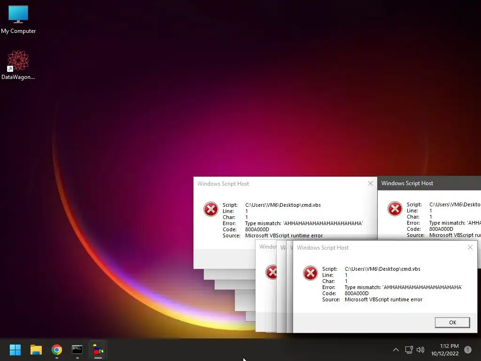Screen dimensions: 481x361
Task: Click the error icon in upper-left dialog
Action: [x=211, y=209]
